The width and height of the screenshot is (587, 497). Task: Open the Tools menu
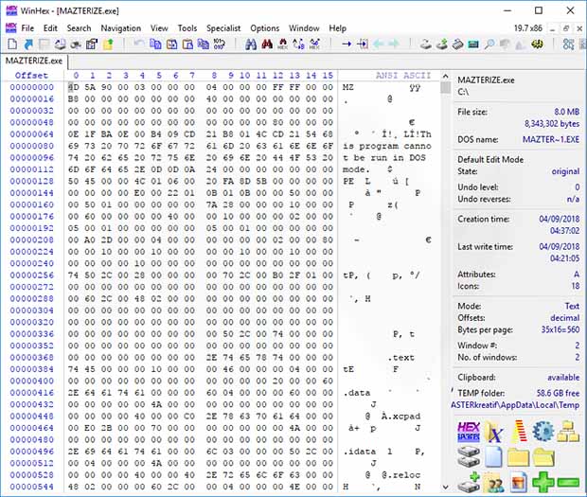click(x=187, y=28)
